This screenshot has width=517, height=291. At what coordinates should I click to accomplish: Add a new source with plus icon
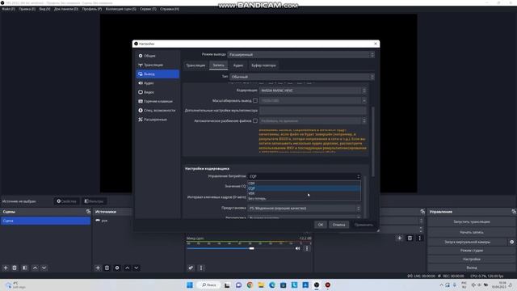[98, 268]
